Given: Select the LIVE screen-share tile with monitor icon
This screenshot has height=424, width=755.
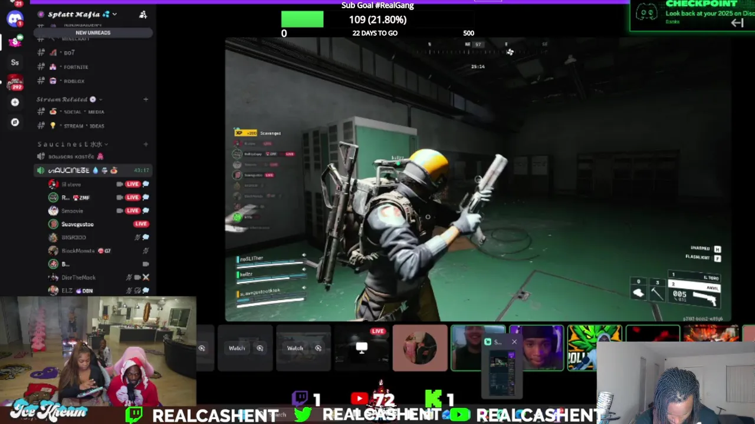Looking at the screenshot, I should point(362,348).
